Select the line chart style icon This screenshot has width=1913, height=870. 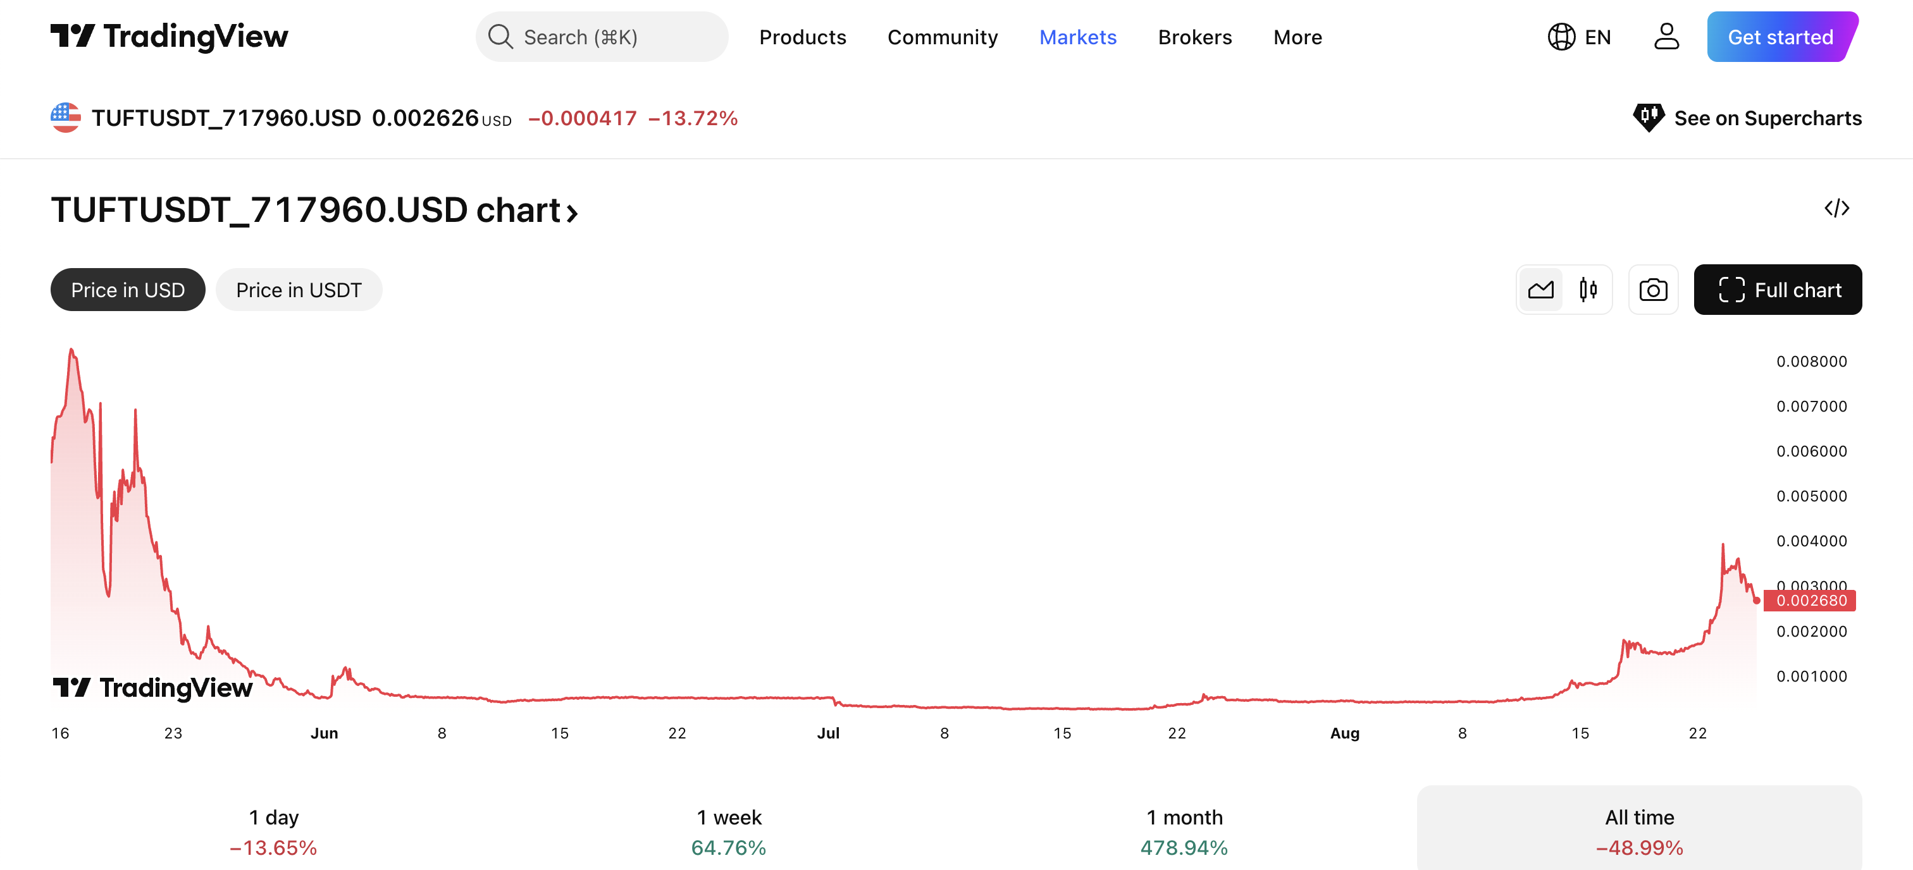point(1542,290)
